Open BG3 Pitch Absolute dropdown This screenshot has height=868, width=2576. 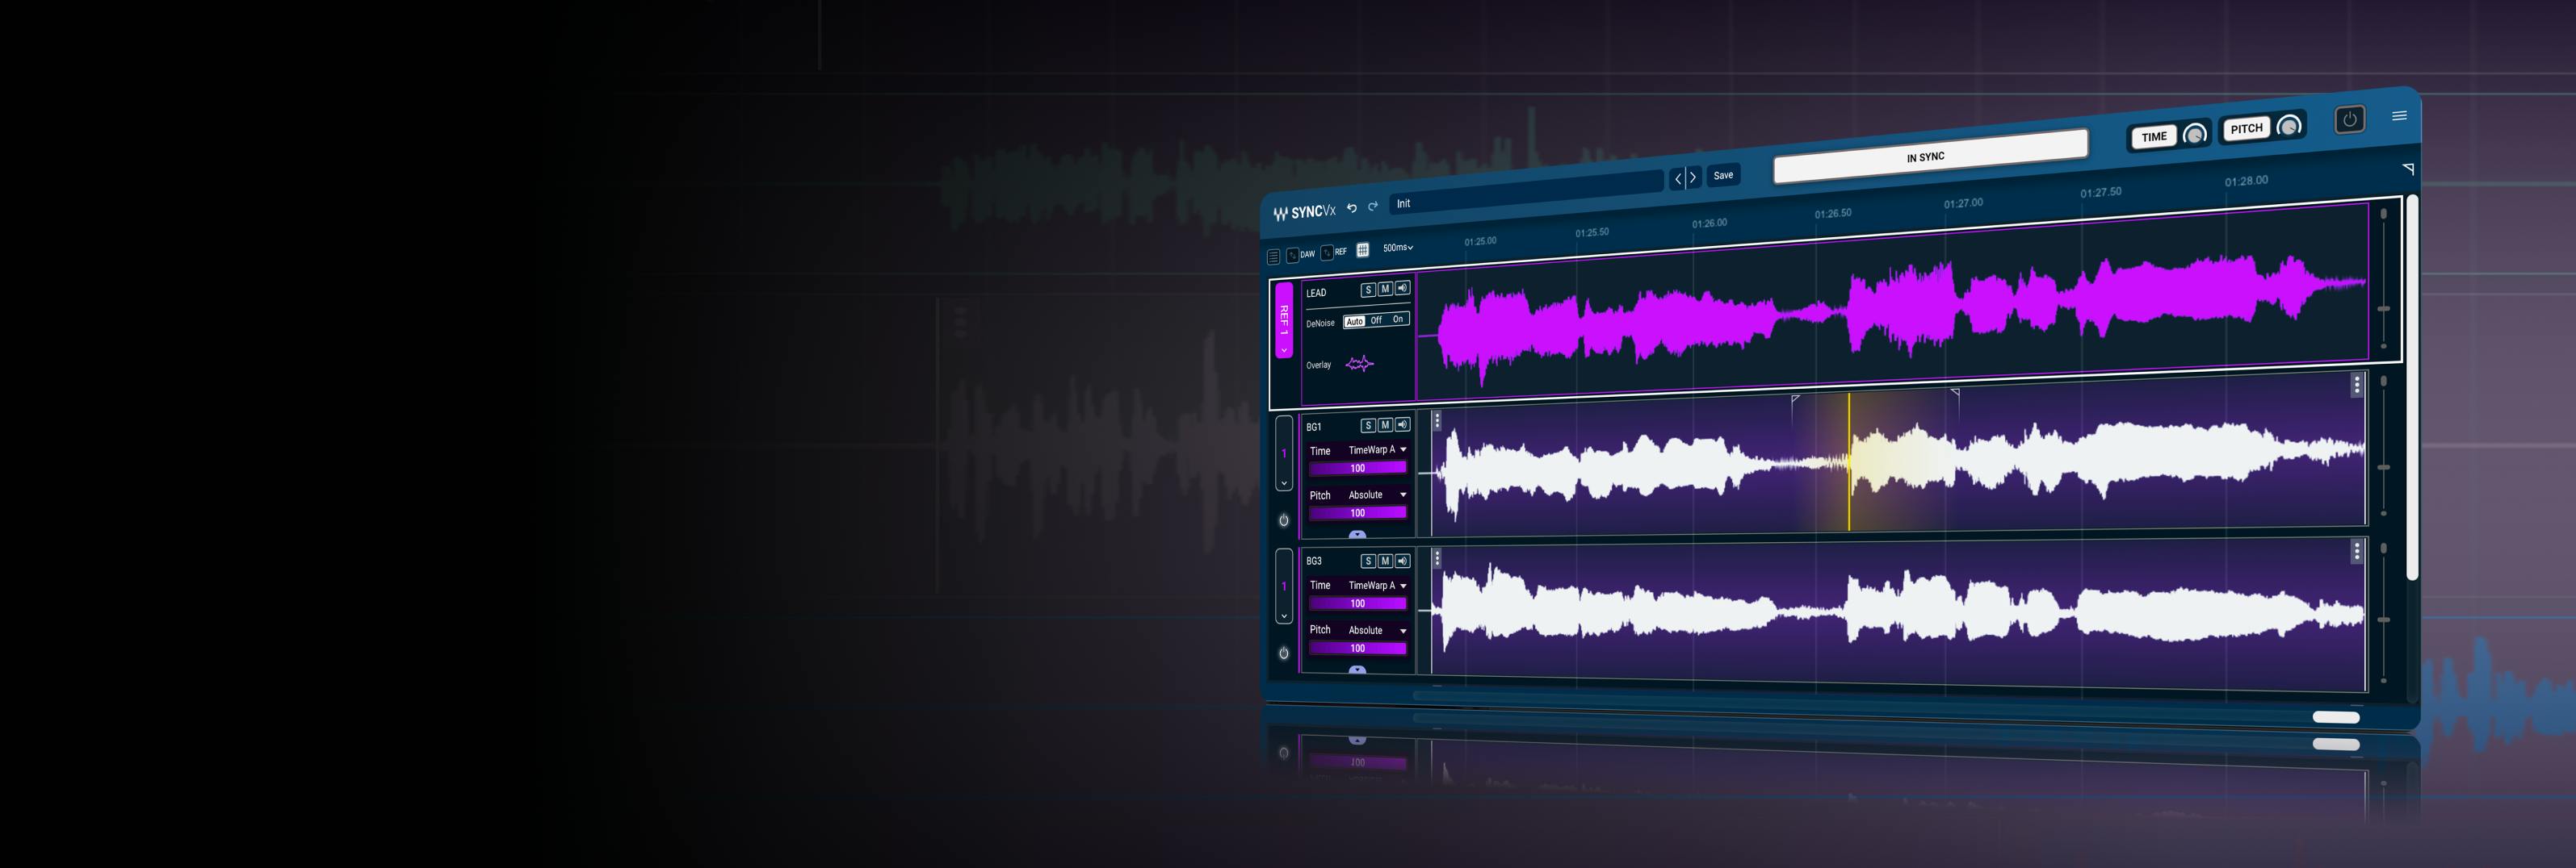pyautogui.click(x=1377, y=630)
